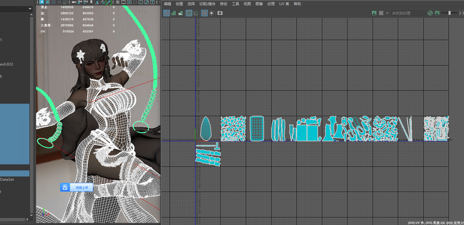This screenshot has width=464, height=225.
Task: Open camera attributes gear icon
Action: [x=86, y=2]
